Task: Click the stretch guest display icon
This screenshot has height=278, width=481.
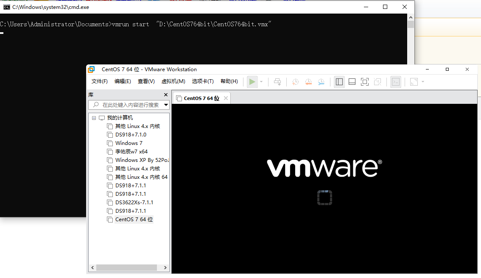Action: point(414,82)
